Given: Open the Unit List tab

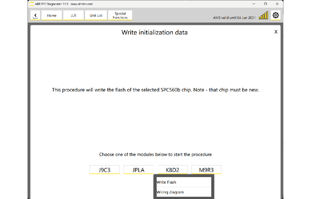Looking at the screenshot, I should tap(96, 15).
